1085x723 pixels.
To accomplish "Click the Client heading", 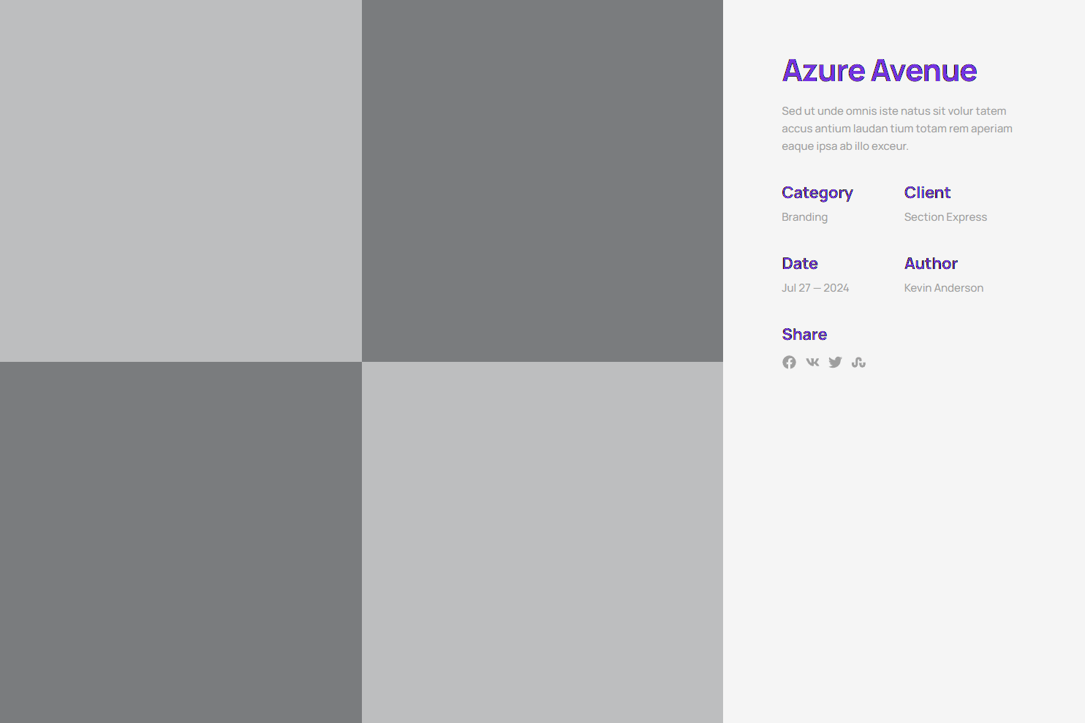I will tap(927, 193).
